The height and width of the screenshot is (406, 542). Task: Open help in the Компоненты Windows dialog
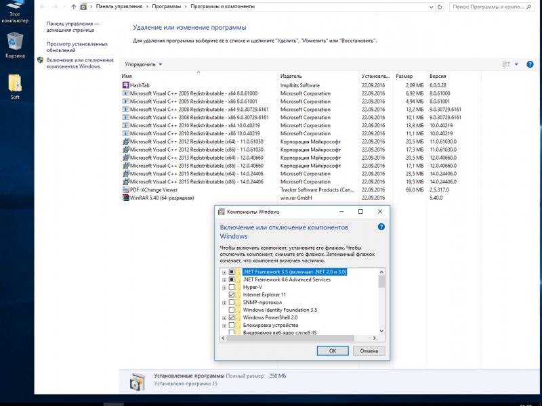pos(381,227)
